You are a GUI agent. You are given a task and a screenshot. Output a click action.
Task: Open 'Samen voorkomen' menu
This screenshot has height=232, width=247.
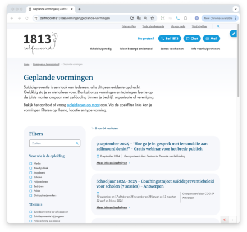(x=172, y=49)
